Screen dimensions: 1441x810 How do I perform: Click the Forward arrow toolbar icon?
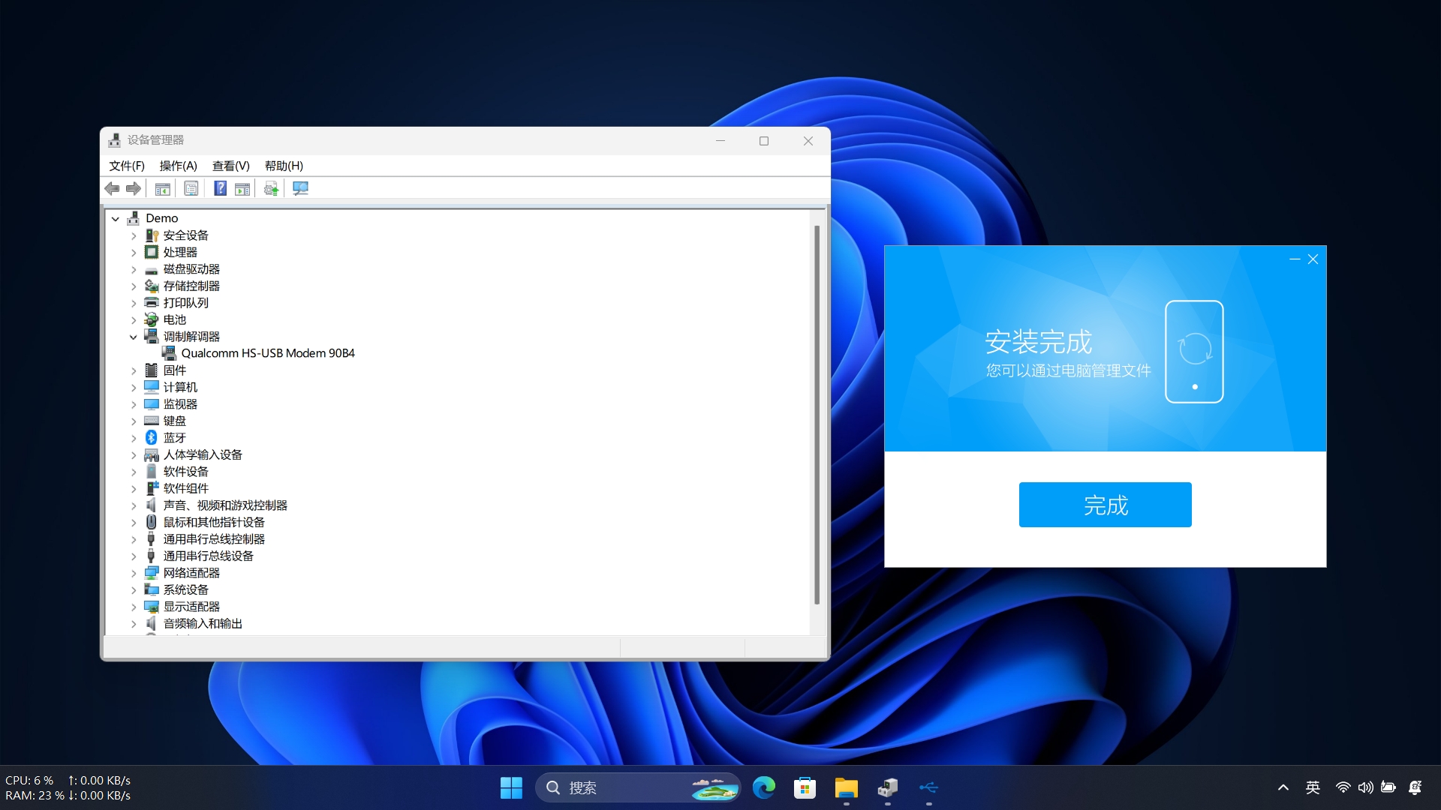(x=134, y=189)
